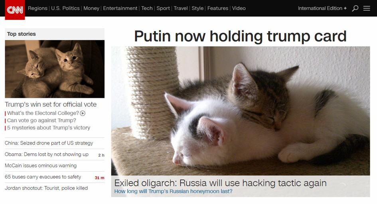Read '5 mysteries about Trump's victory'
This screenshot has height=204, width=377.
click(x=49, y=128)
